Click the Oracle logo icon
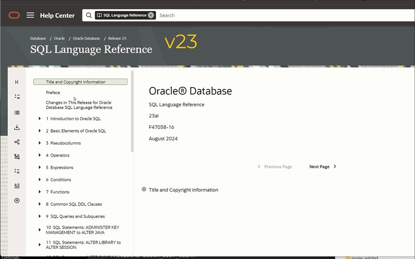Viewport: 415px width, 259px height. click(14, 15)
